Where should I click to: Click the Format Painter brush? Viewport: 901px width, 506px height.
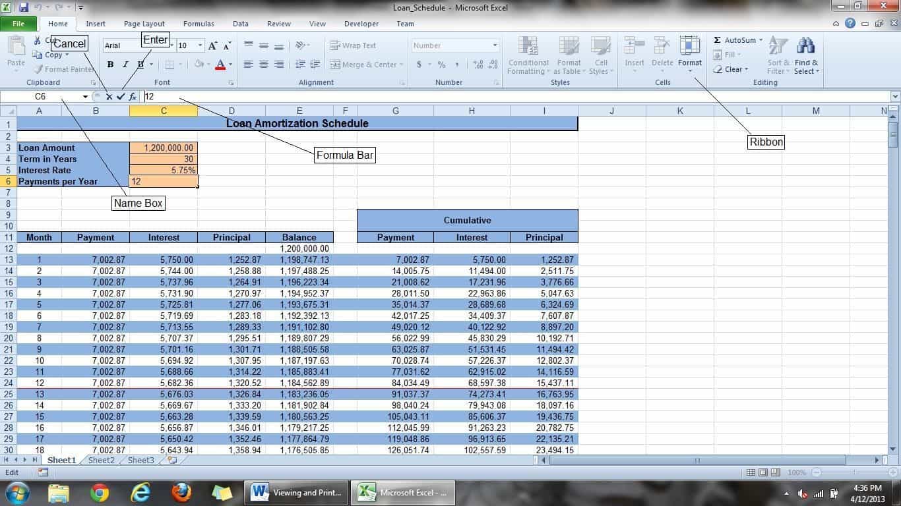[x=38, y=69]
